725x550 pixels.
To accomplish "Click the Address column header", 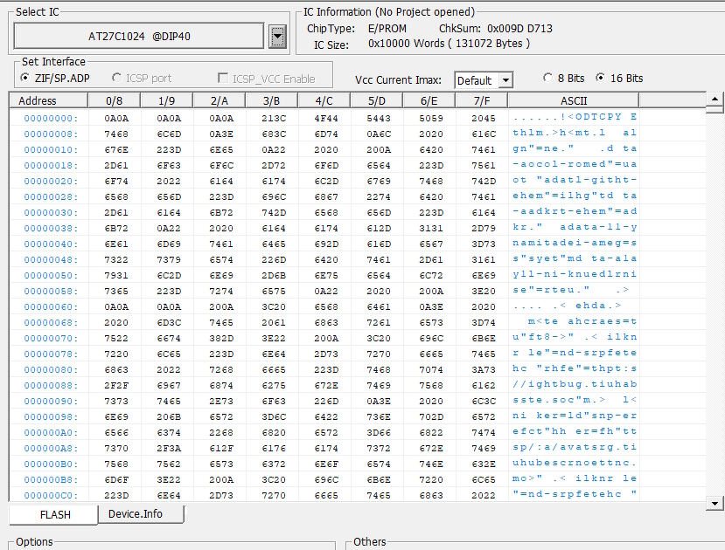I will [48, 100].
